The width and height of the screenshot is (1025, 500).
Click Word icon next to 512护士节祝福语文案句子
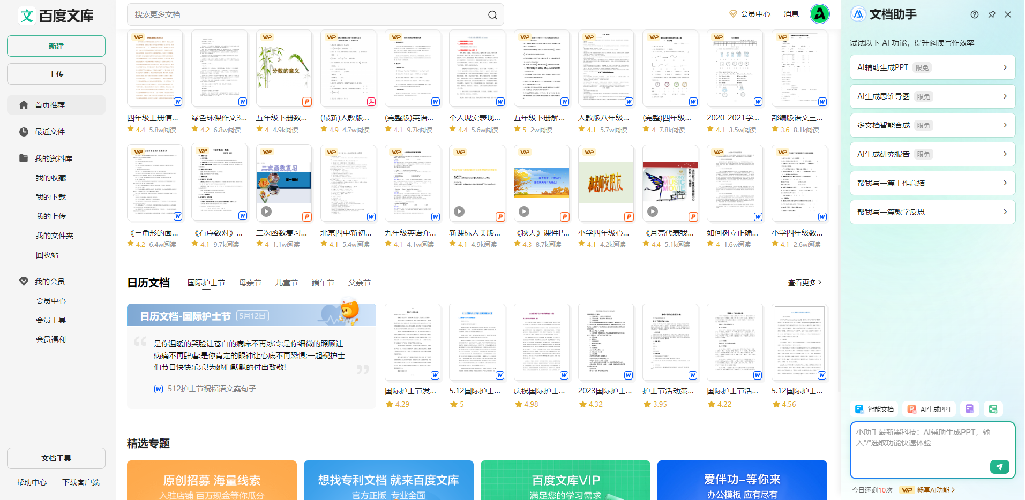click(159, 389)
